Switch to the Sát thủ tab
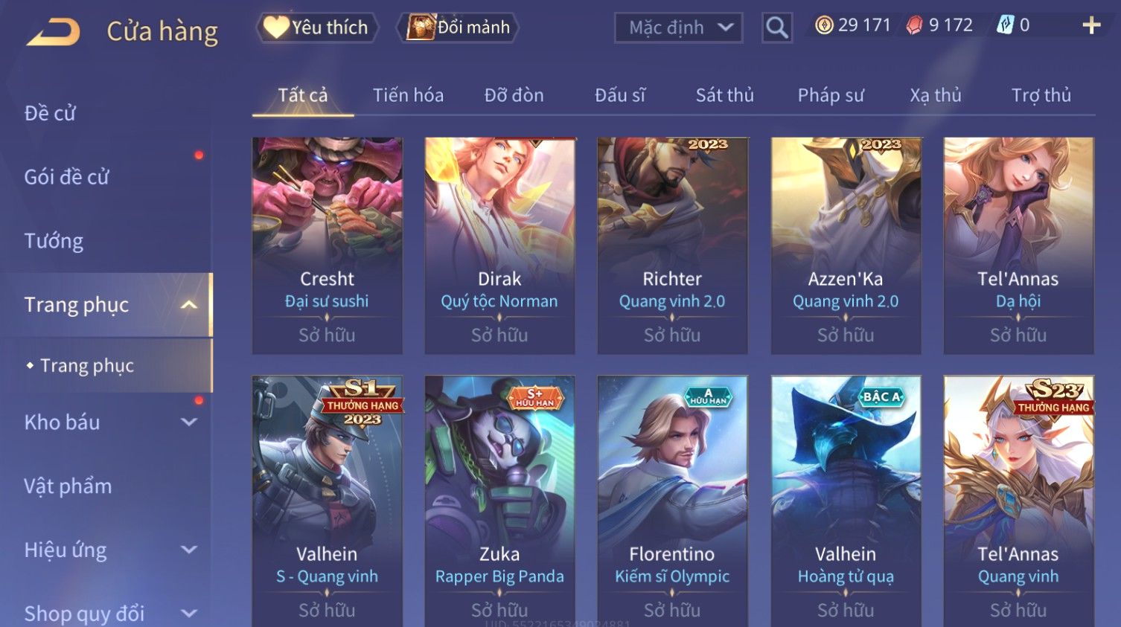 coord(724,95)
